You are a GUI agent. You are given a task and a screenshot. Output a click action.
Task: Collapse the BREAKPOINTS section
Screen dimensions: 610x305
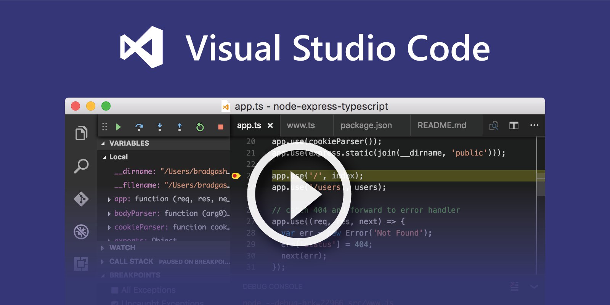coord(103,275)
